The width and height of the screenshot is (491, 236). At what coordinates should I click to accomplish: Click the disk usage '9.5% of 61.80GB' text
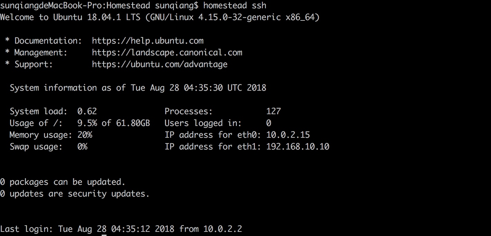tap(114, 123)
